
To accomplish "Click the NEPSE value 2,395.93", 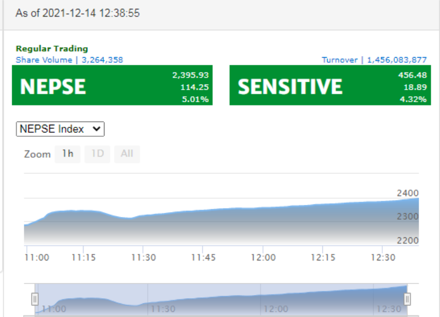I will [x=190, y=75].
